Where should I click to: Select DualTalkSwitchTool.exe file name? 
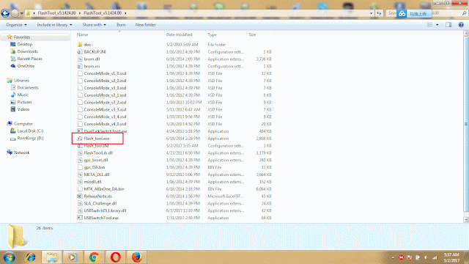click(x=106, y=131)
